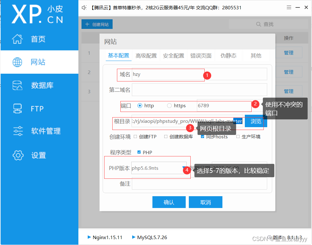Select the 首页 home icon in sidebar

click(17, 39)
